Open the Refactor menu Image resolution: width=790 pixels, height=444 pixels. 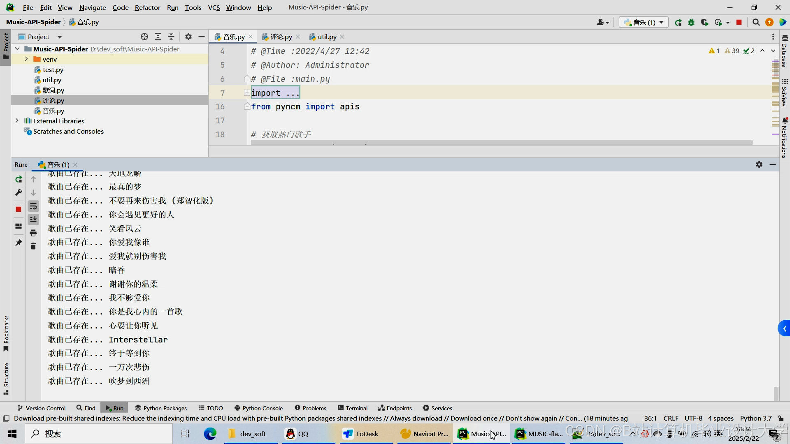click(x=147, y=7)
